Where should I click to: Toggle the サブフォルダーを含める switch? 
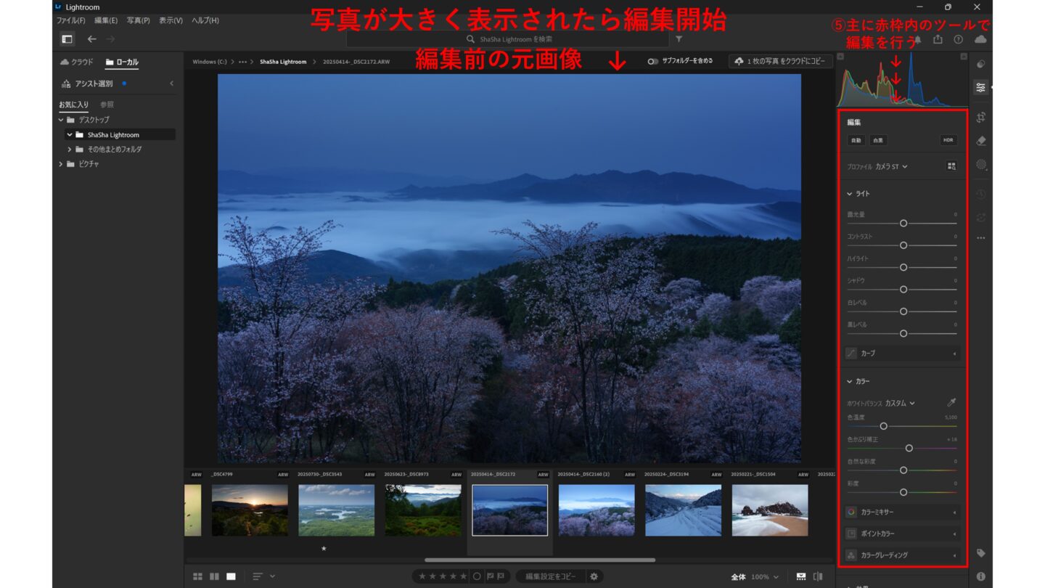click(x=653, y=62)
